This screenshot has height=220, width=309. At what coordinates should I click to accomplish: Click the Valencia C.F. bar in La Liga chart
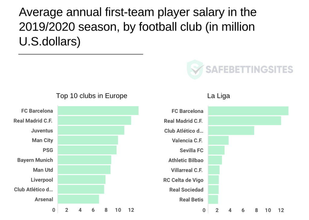(x=218, y=140)
